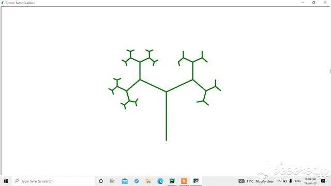Restore down the turtle graphics window
Screen dimensions: 331x186
click(x=314, y=3)
